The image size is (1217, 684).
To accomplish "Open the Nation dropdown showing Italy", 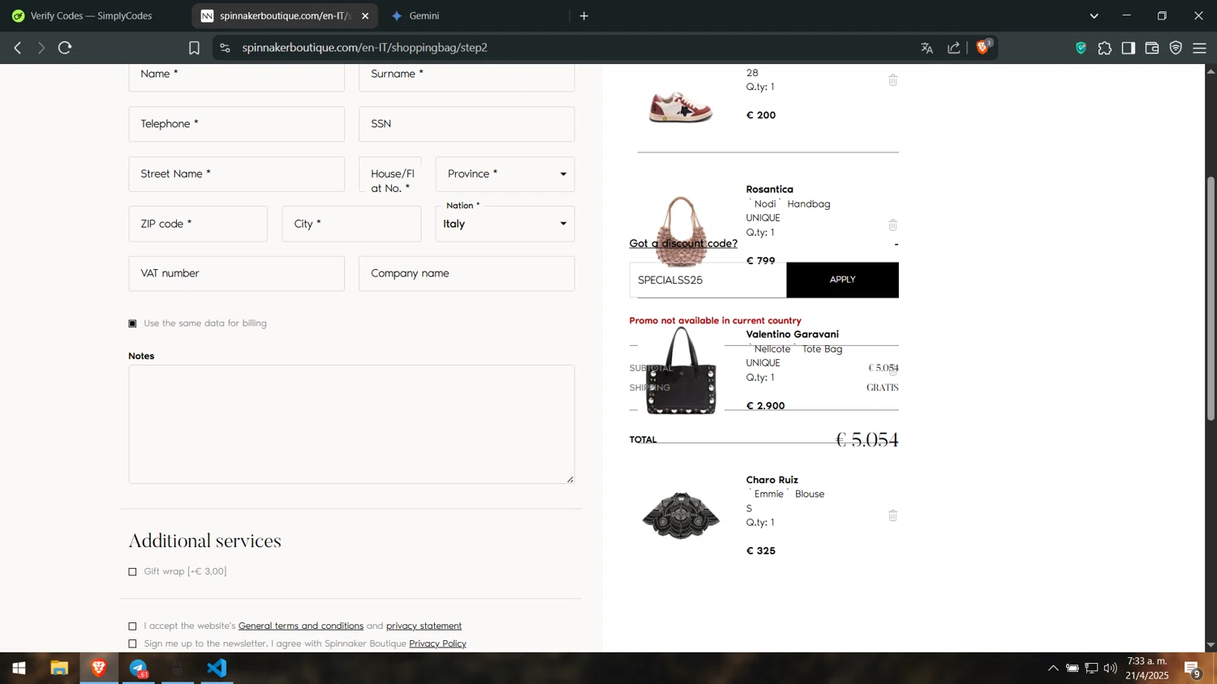I will 505,224.
